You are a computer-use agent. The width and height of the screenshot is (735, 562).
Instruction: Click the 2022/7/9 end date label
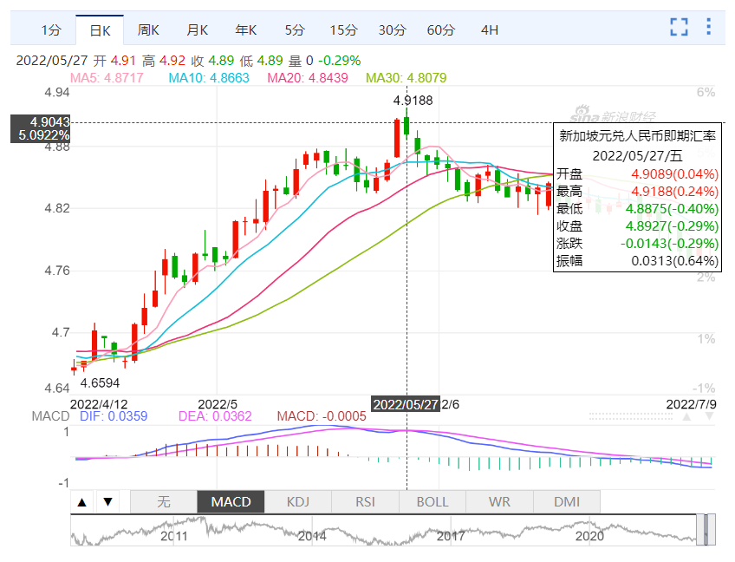click(x=692, y=404)
